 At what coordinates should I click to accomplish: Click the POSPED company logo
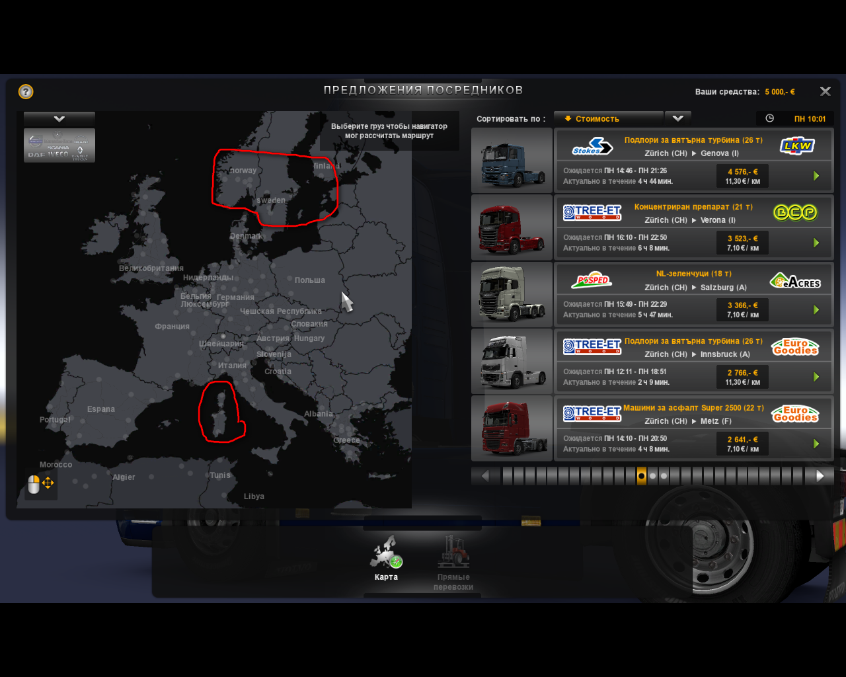(x=592, y=280)
